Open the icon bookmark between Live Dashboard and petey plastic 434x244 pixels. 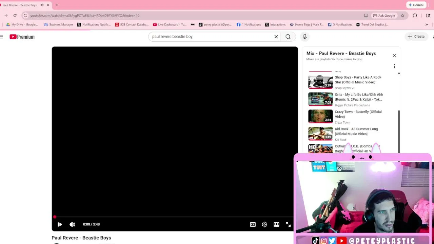pos(193,24)
